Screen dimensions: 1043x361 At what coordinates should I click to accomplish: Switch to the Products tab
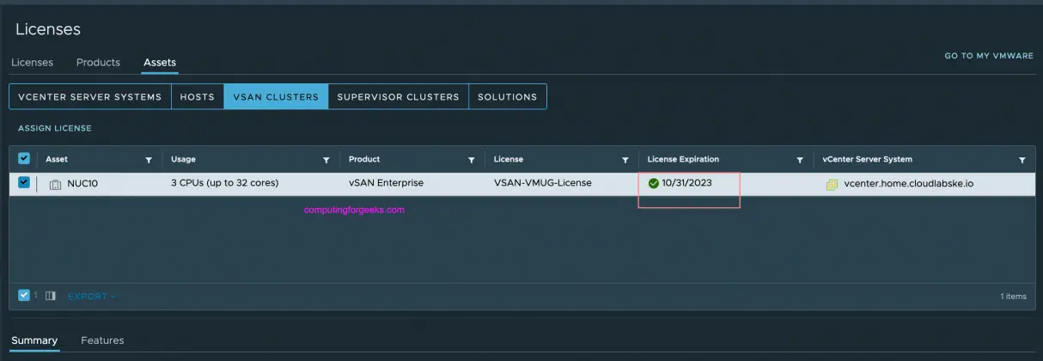(x=98, y=63)
